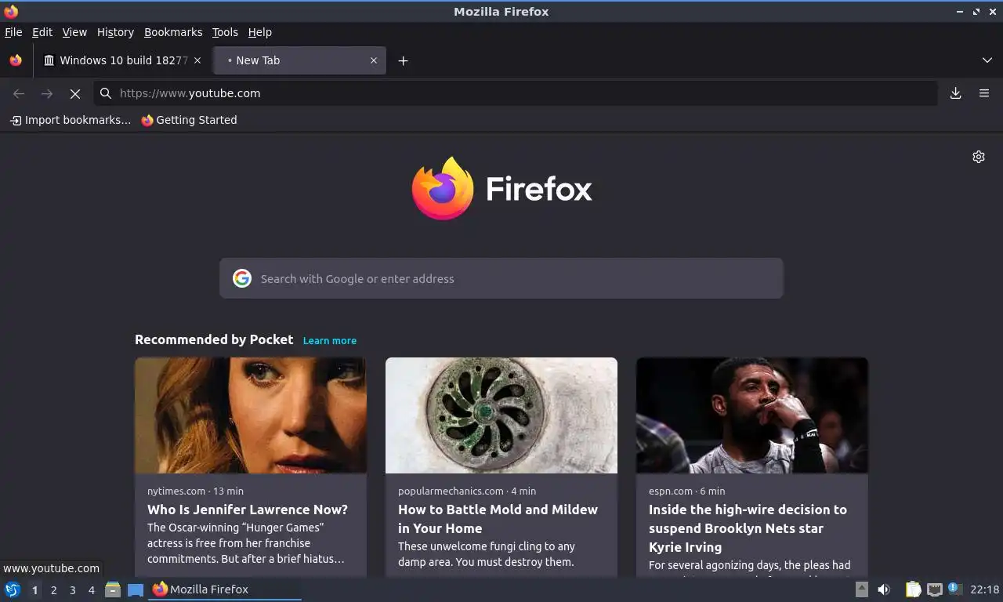Image resolution: width=1003 pixels, height=602 pixels.
Task: Open the History menu
Action: pyautogui.click(x=115, y=32)
